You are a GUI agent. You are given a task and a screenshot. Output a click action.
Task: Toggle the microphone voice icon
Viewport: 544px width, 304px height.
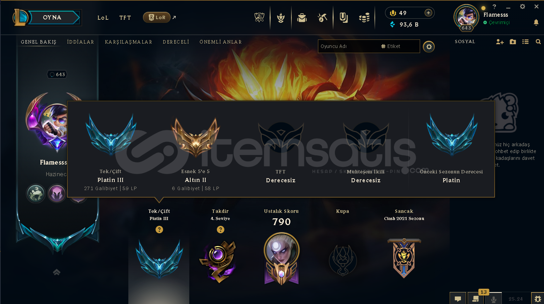click(x=493, y=299)
